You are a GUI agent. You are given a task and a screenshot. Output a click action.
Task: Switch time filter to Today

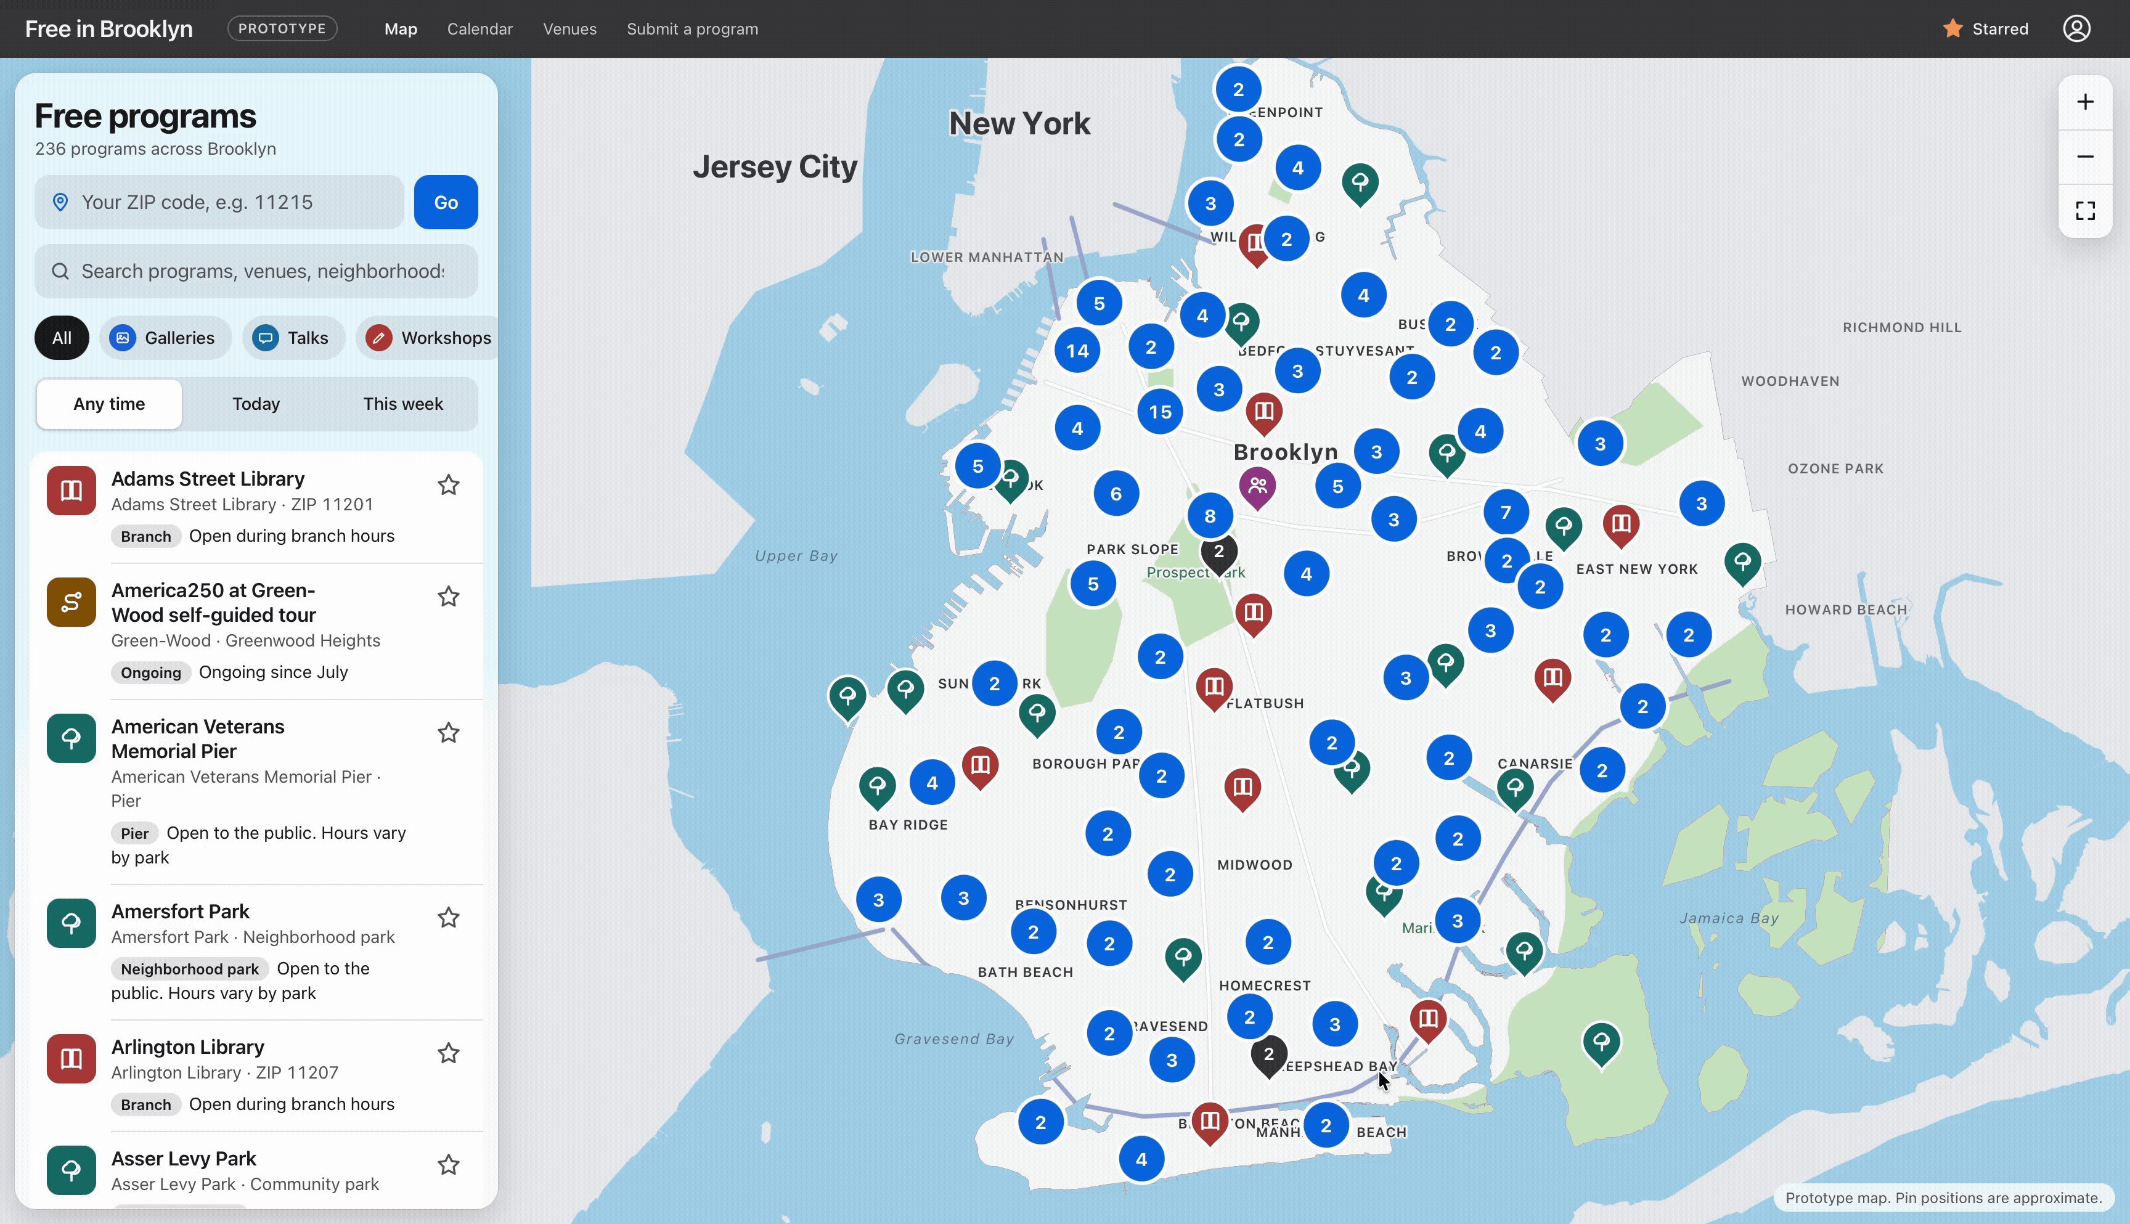click(x=256, y=404)
